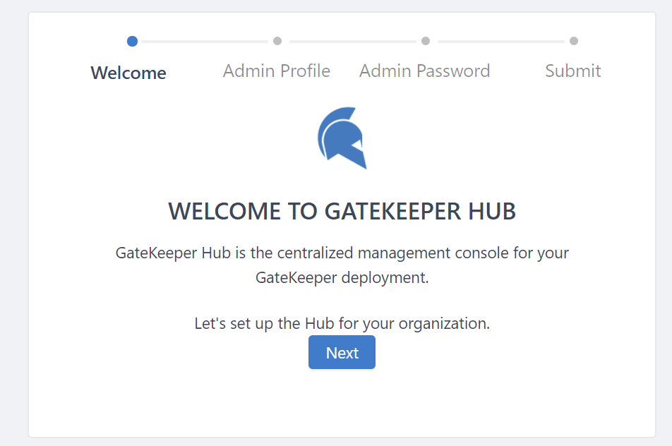This screenshot has height=446, width=672.
Task: Switch to the Admin Profile step label
Action: click(x=277, y=71)
